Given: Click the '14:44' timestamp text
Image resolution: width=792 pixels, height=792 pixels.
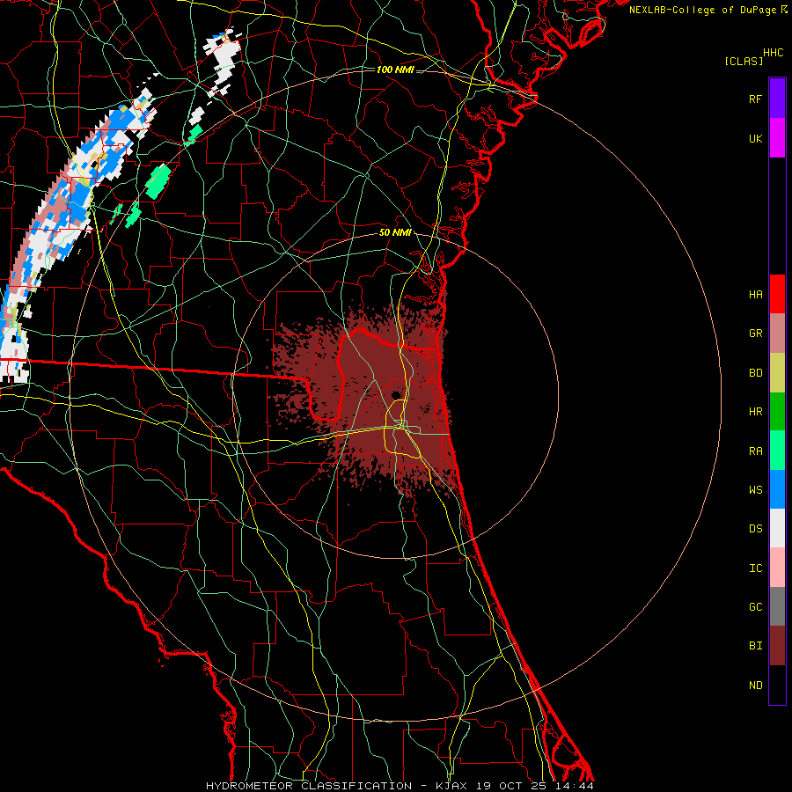Looking at the screenshot, I should coord(576,786).
